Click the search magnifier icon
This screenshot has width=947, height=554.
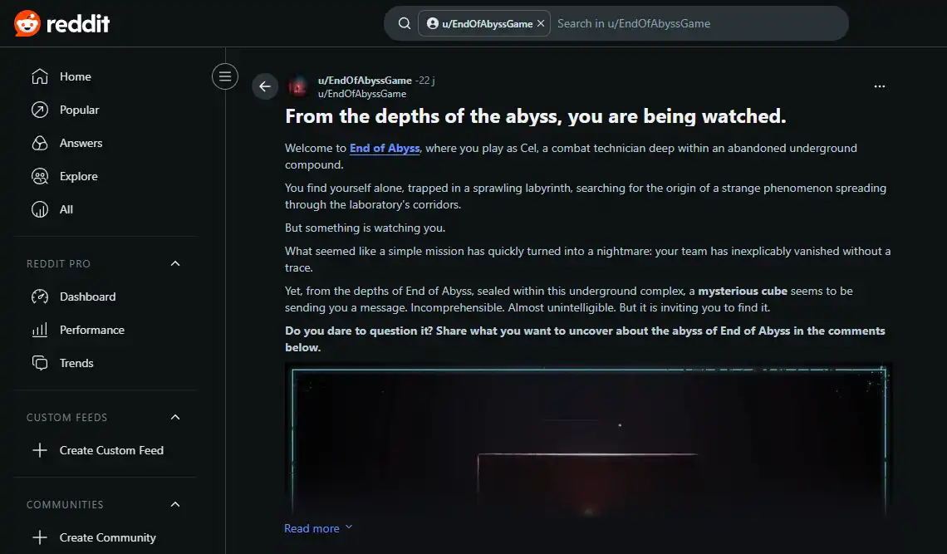coord(404,23)
